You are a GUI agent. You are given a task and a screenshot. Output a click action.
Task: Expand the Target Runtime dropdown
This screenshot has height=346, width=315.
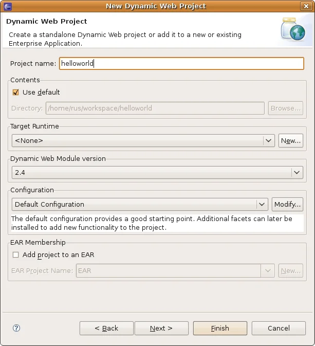268,140
